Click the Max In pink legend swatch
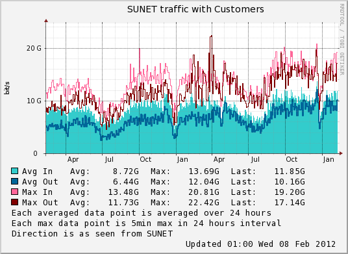This screenshot has height=254, width=348. click(14, 192)
